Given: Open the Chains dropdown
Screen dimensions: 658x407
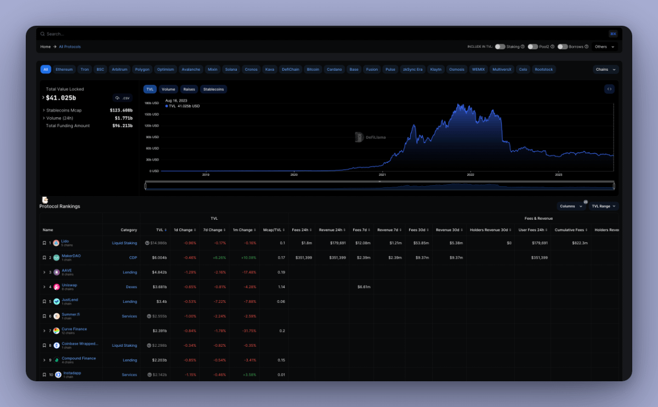Looking at the screenshot, I should [x=606, y=70].
